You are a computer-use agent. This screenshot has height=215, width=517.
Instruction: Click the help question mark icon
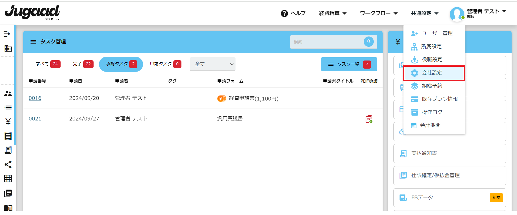284,13
